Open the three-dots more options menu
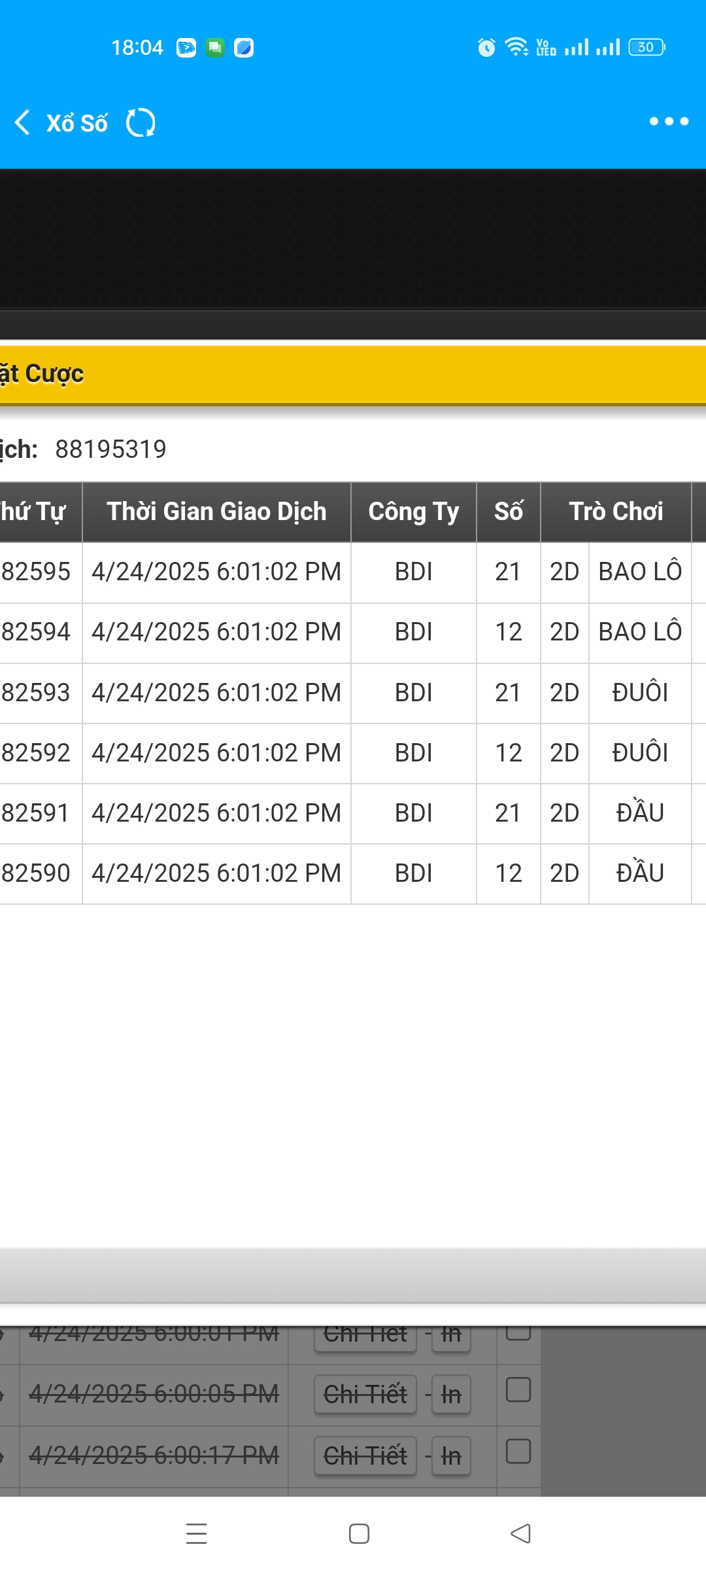The image size is (706, 1570). click(x=669, y=121)
